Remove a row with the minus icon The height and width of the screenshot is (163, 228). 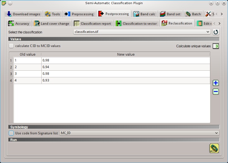pos(216,92)
